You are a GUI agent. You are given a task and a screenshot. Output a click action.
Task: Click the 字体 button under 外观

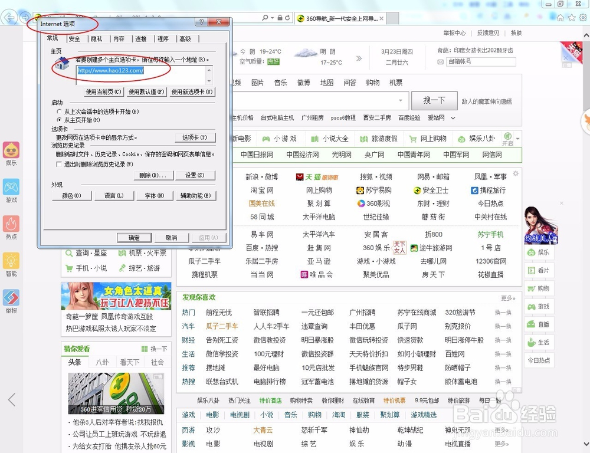[x=154, y=196]
